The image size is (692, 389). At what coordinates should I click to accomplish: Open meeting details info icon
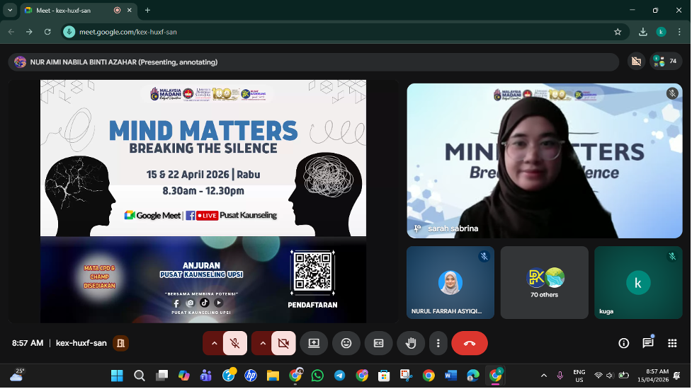coord(623,343)
